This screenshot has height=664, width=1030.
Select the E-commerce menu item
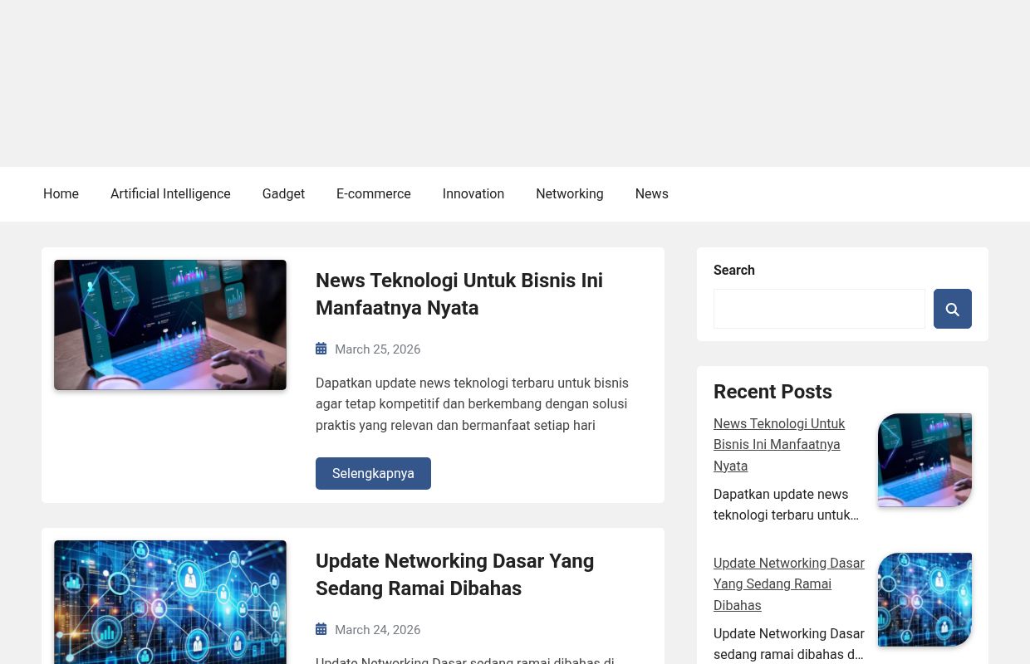coord(373,193)
